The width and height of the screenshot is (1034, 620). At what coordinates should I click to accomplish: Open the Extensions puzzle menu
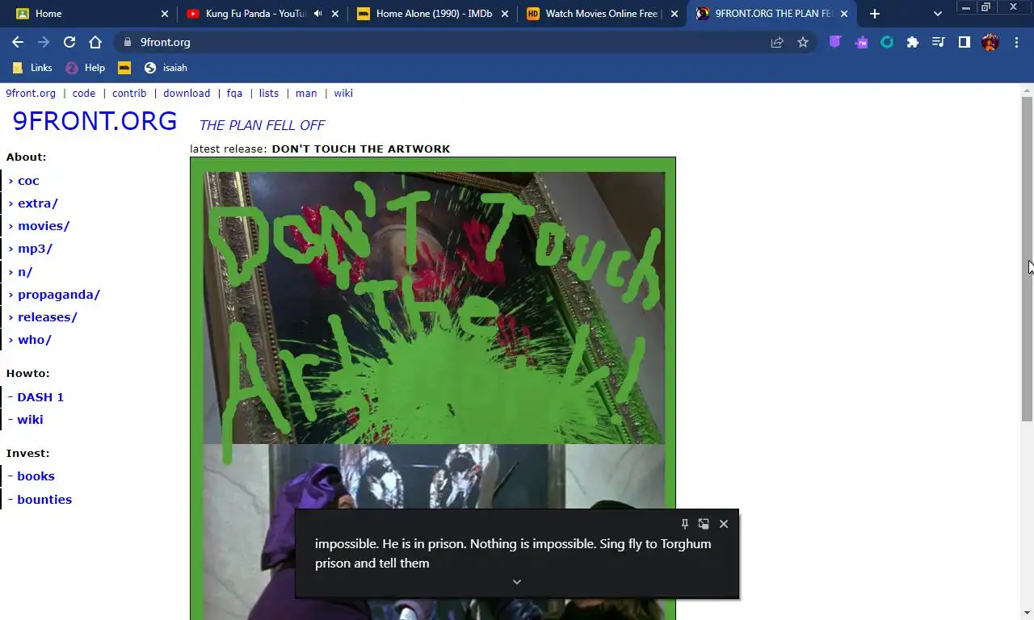[x=913, y=42]
